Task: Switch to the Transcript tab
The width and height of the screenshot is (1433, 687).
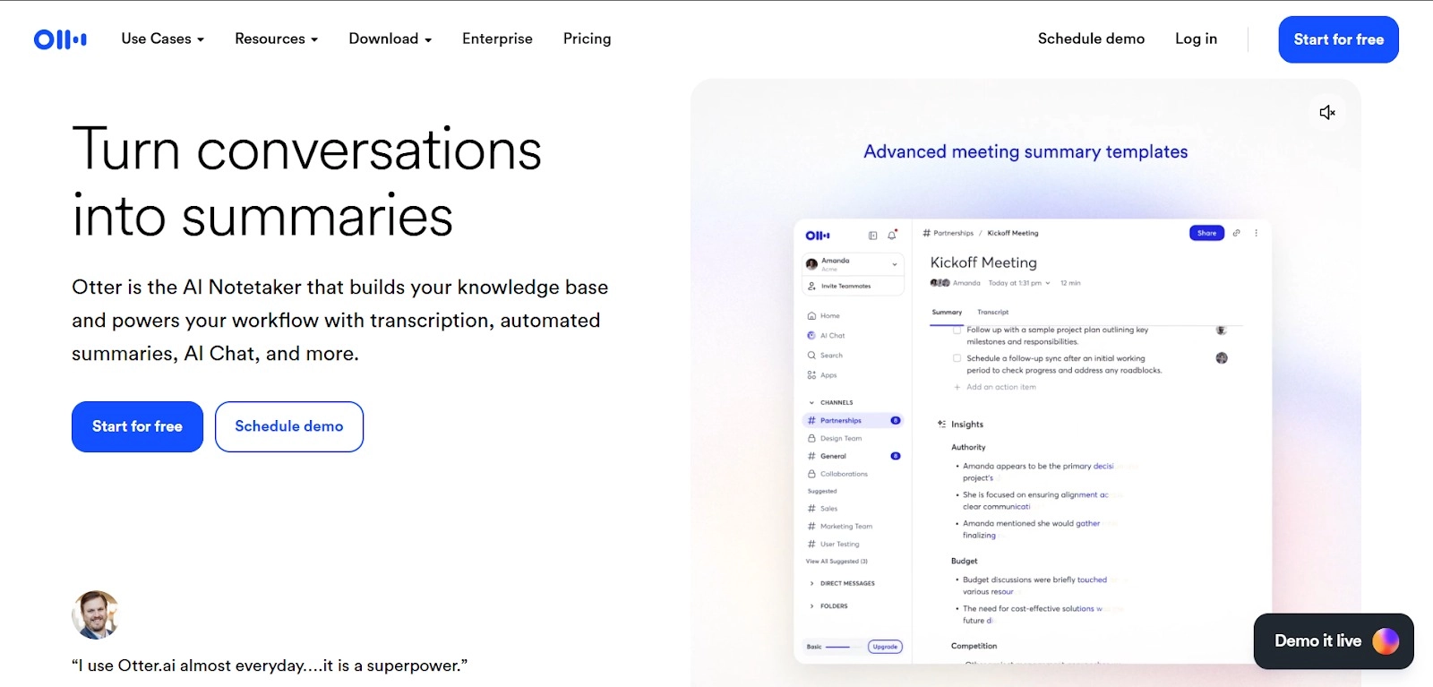Action: pyautogui.click(x=992, y=313)
